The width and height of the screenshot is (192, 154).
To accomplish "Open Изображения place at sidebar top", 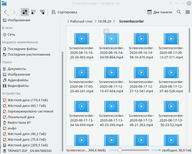I will (16, 20).
